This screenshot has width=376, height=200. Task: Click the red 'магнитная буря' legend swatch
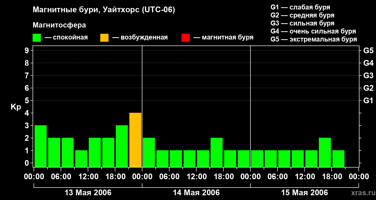[x=185, y=38]
